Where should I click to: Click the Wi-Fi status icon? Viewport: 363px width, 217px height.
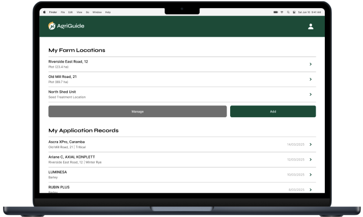click(282, 12)
